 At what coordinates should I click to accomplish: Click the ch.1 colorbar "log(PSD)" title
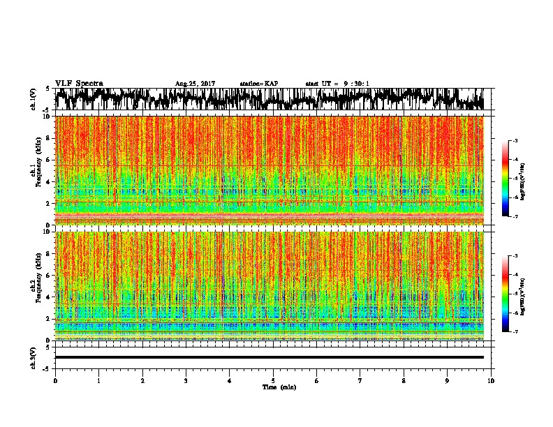[523, 181]
